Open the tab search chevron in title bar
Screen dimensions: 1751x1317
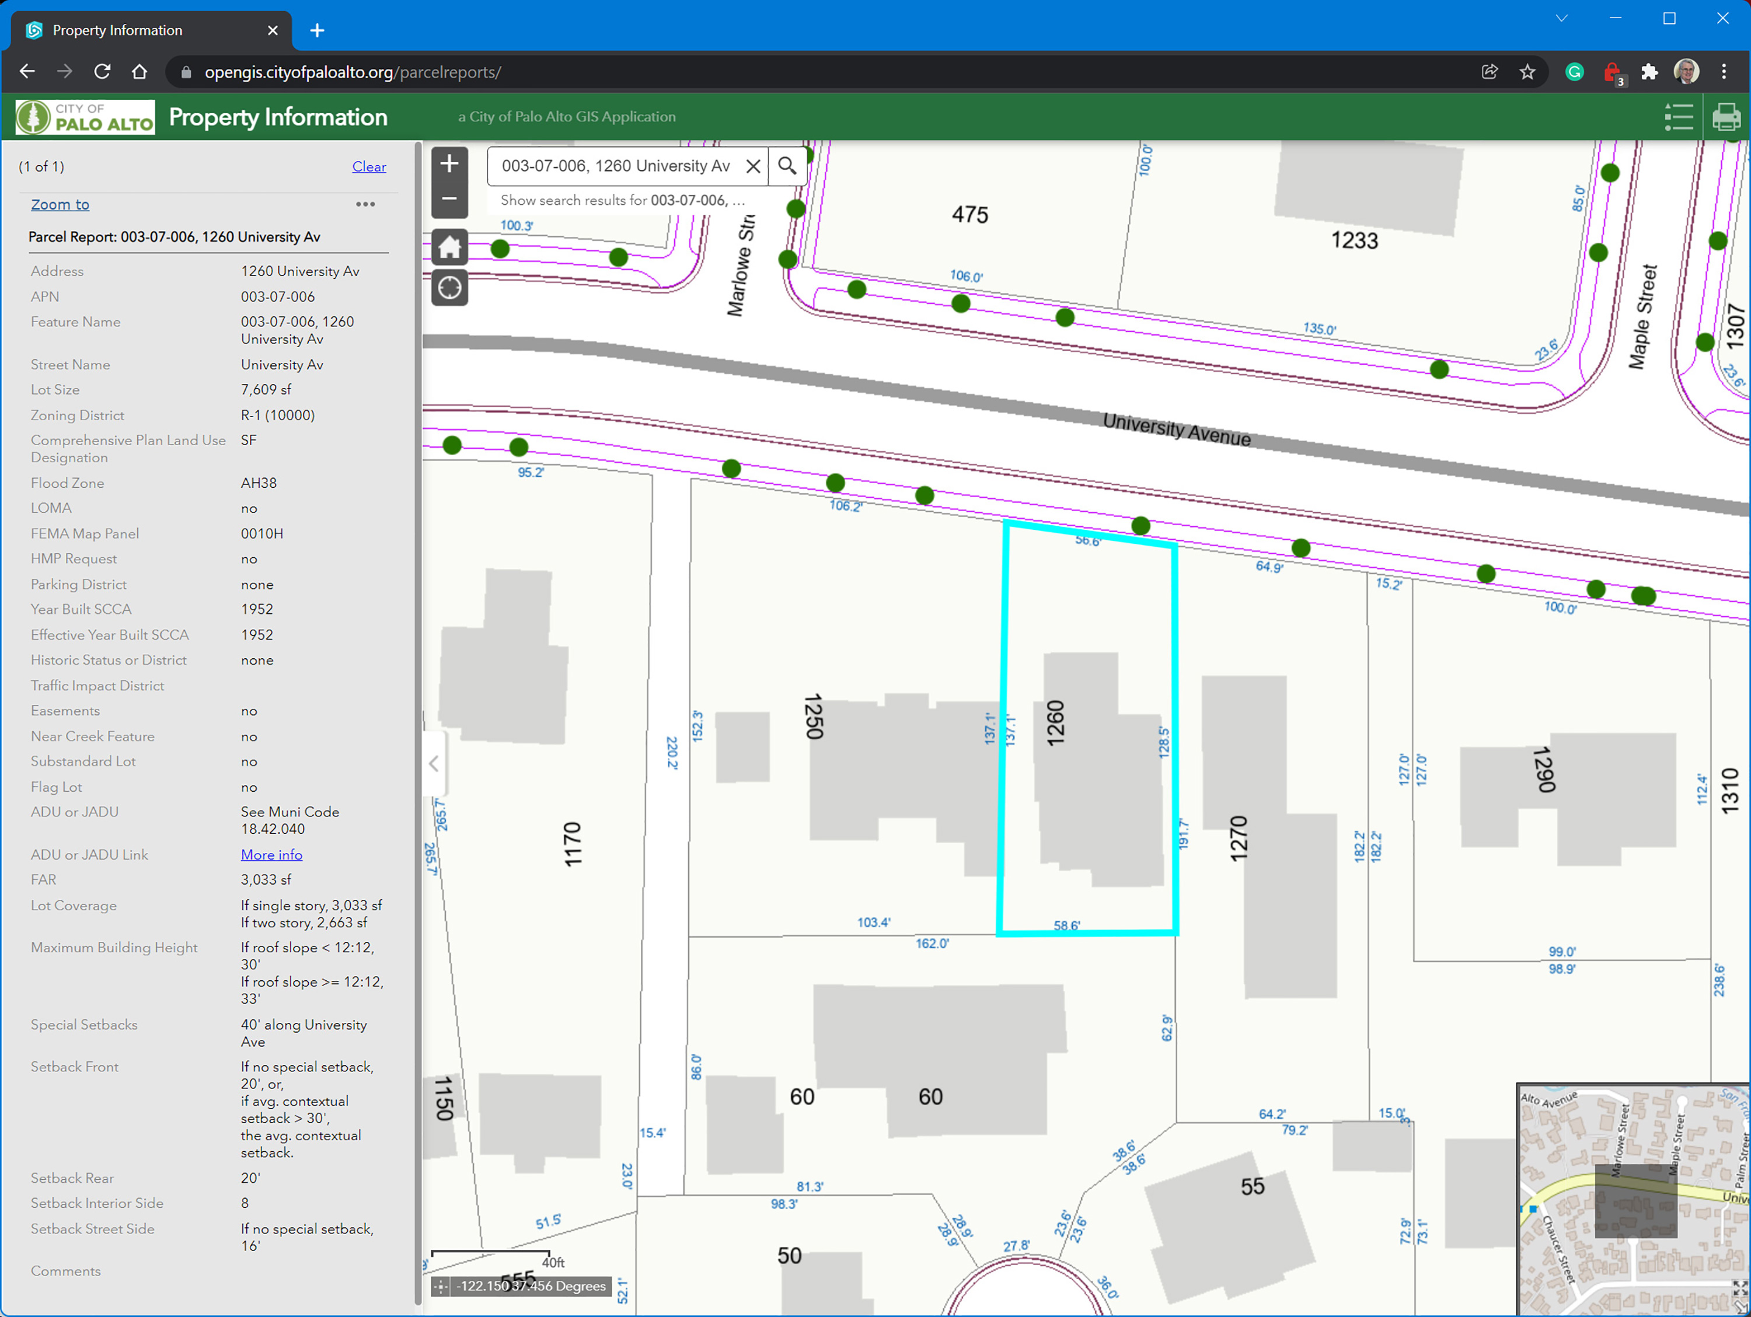(x=1562, y=18)
